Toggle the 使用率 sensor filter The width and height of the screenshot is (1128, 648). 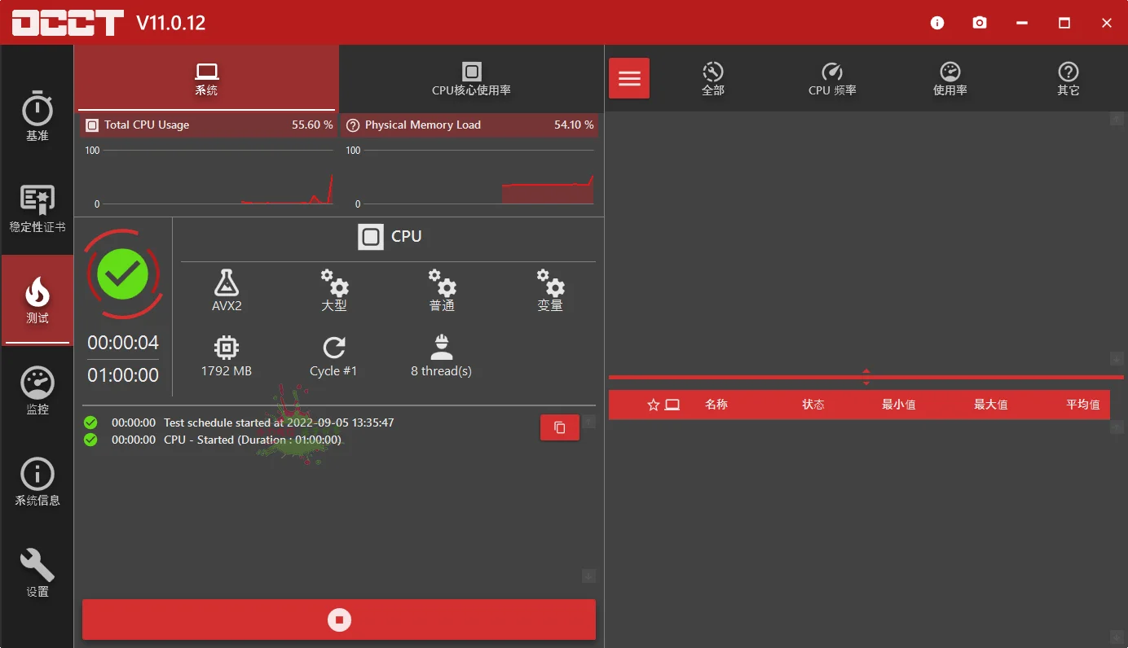coord(950,78)
